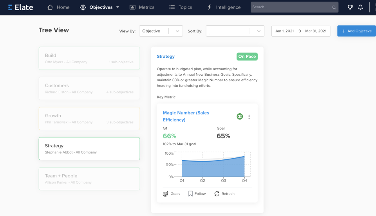
Task: Click the Tree View heading
Action: click(x=54, y=30)
